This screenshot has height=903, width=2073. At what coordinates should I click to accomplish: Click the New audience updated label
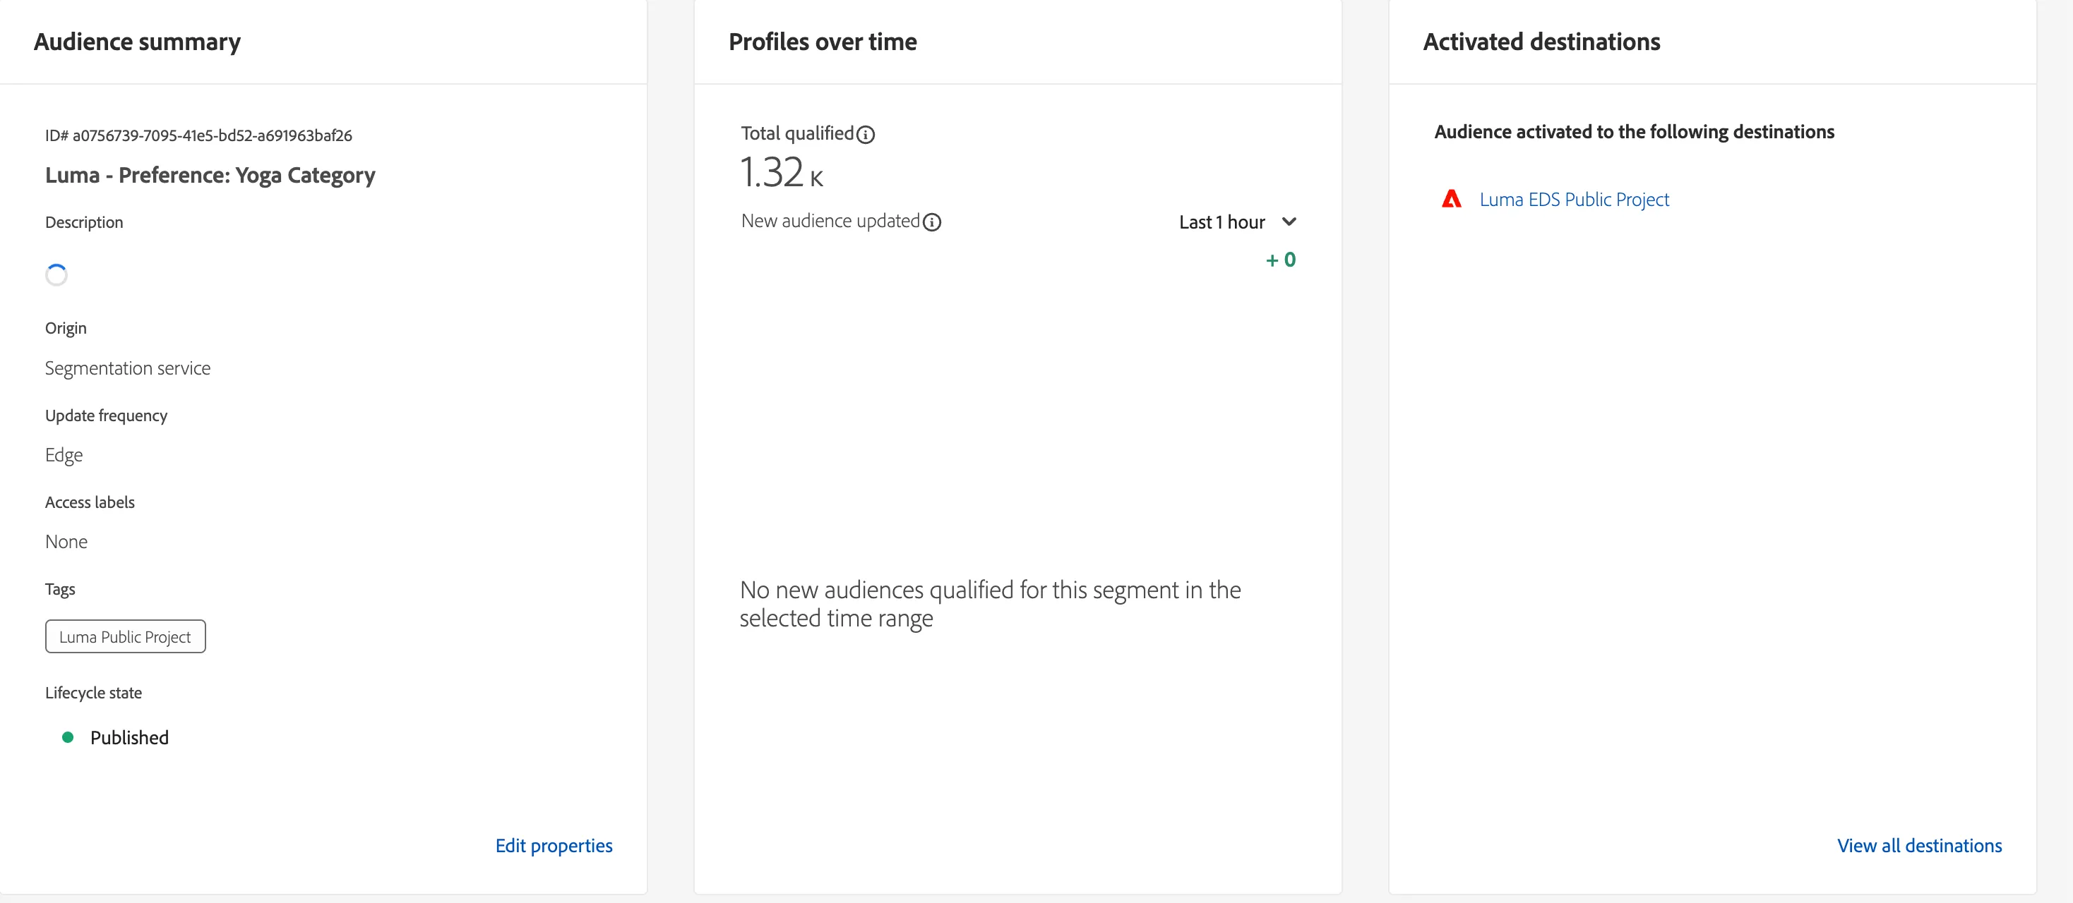coord(830,221)
